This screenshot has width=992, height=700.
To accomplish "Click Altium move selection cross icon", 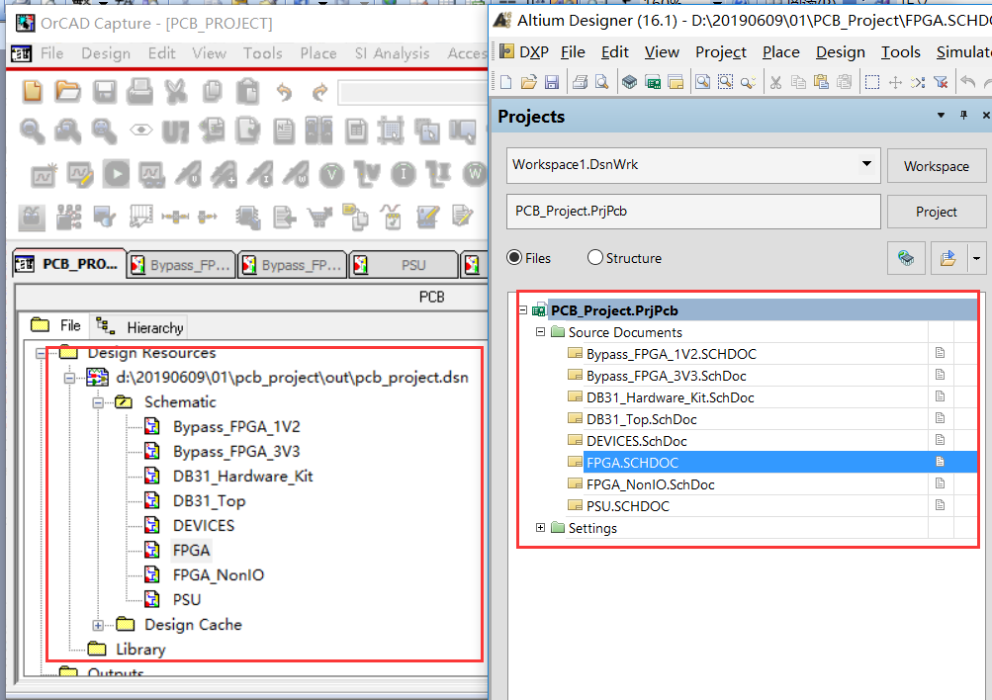I will point(895,82).
